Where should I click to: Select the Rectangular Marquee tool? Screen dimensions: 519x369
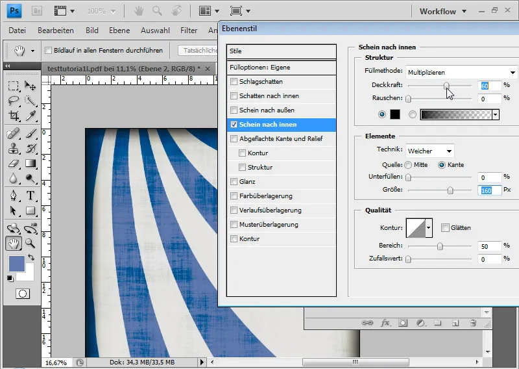coord(13,86)
